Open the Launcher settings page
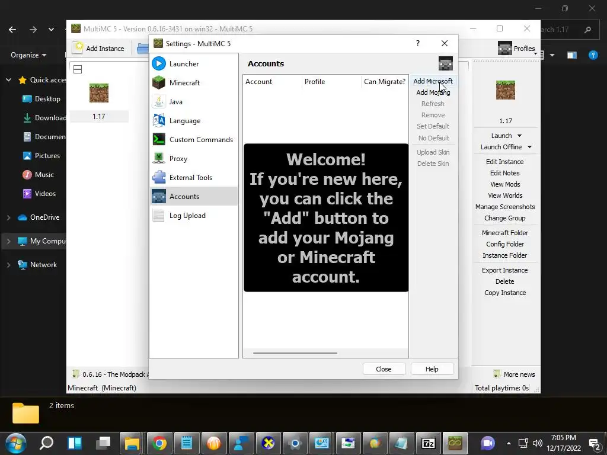 pyautogui.click(x=194, y=64)
